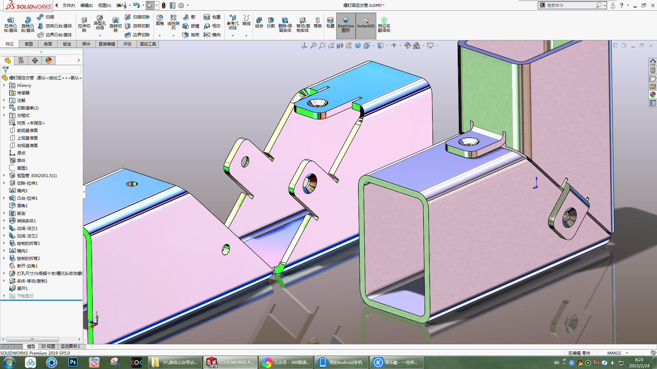The height and width of the screenshot is (369, 657).
Task: Switch to the 3D 视图 bottom tab
Action: [48, 346]
